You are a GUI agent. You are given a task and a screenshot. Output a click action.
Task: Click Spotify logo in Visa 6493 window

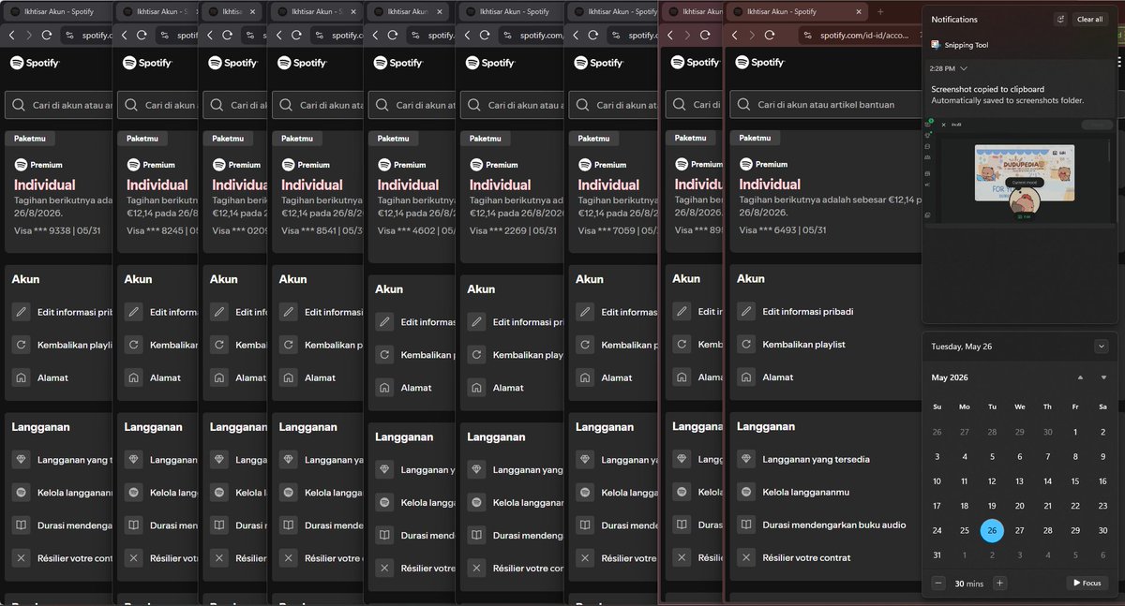coord(759,63)
